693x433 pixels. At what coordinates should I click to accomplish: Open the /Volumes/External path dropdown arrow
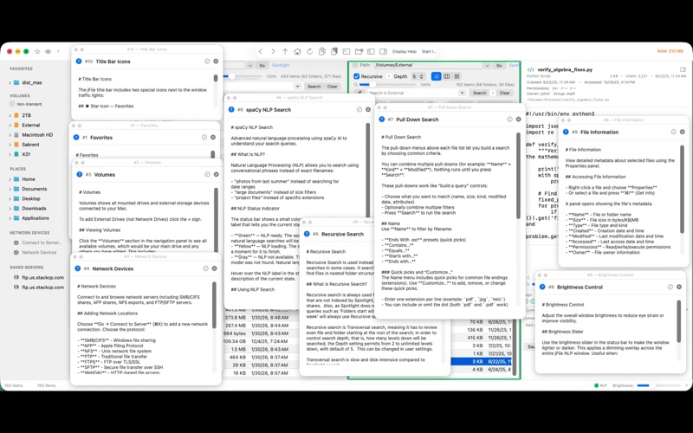coord(487,66)
